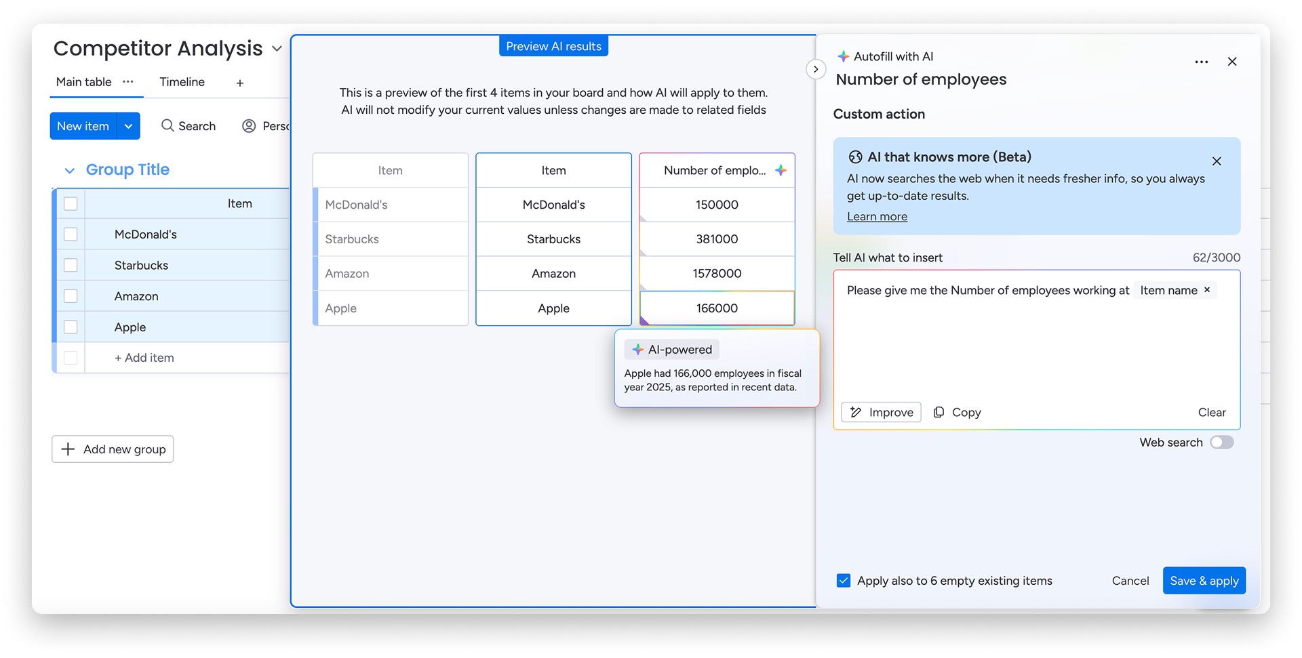Screen dimensions: 1302x658
Task: Click the Preview AI results label
Action: point(553,46)
